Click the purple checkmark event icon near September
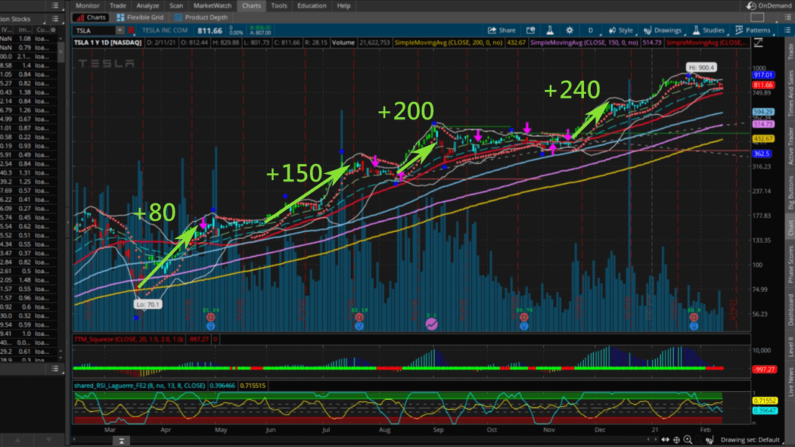 click(x=432, y=324)
